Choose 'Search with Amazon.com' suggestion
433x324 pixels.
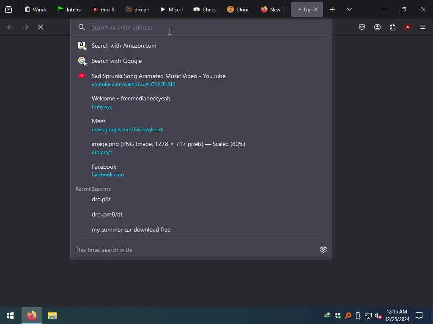(x=201, y=46)
